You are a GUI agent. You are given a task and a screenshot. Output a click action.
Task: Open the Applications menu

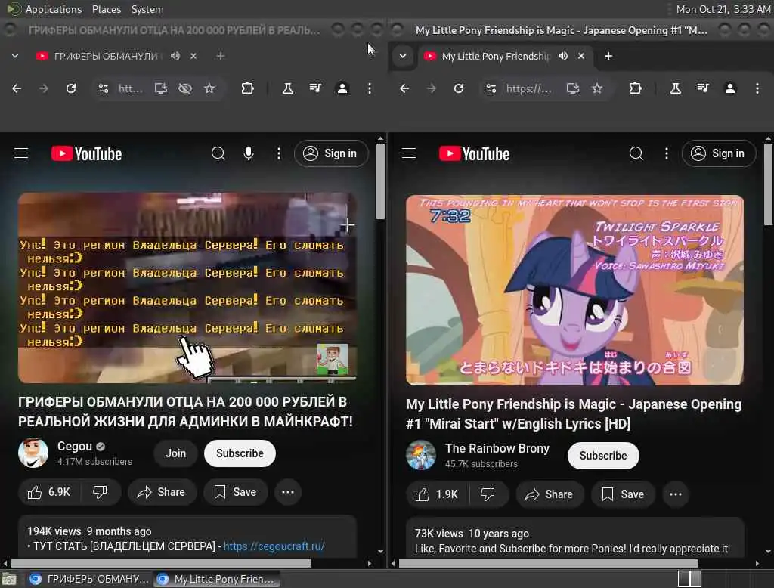[x=54, y=9]
